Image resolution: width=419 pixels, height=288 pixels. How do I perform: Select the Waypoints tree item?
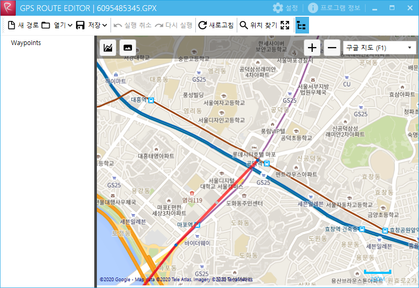pyautogui.click(x=26, y=43)
